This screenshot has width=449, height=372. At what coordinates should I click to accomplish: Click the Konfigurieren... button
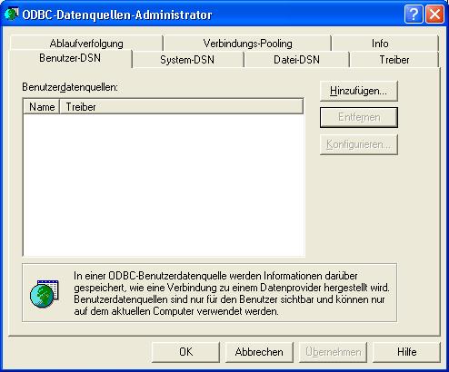(x=359, y=144)
